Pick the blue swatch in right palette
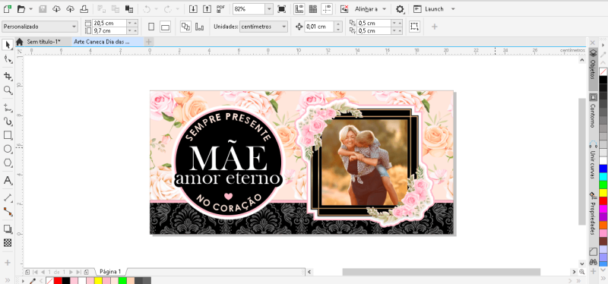The image size is (608, 284). pos(603,169)
